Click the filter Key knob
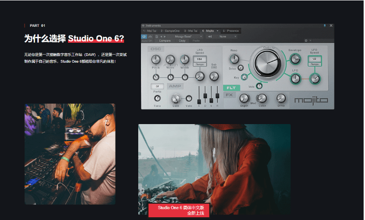 (x=244, y=77)
